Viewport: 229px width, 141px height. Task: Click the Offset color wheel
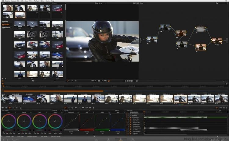click(55, 122)
